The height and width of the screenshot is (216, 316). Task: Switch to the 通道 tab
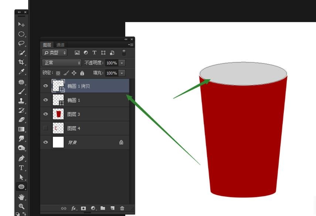pos(60,45)
